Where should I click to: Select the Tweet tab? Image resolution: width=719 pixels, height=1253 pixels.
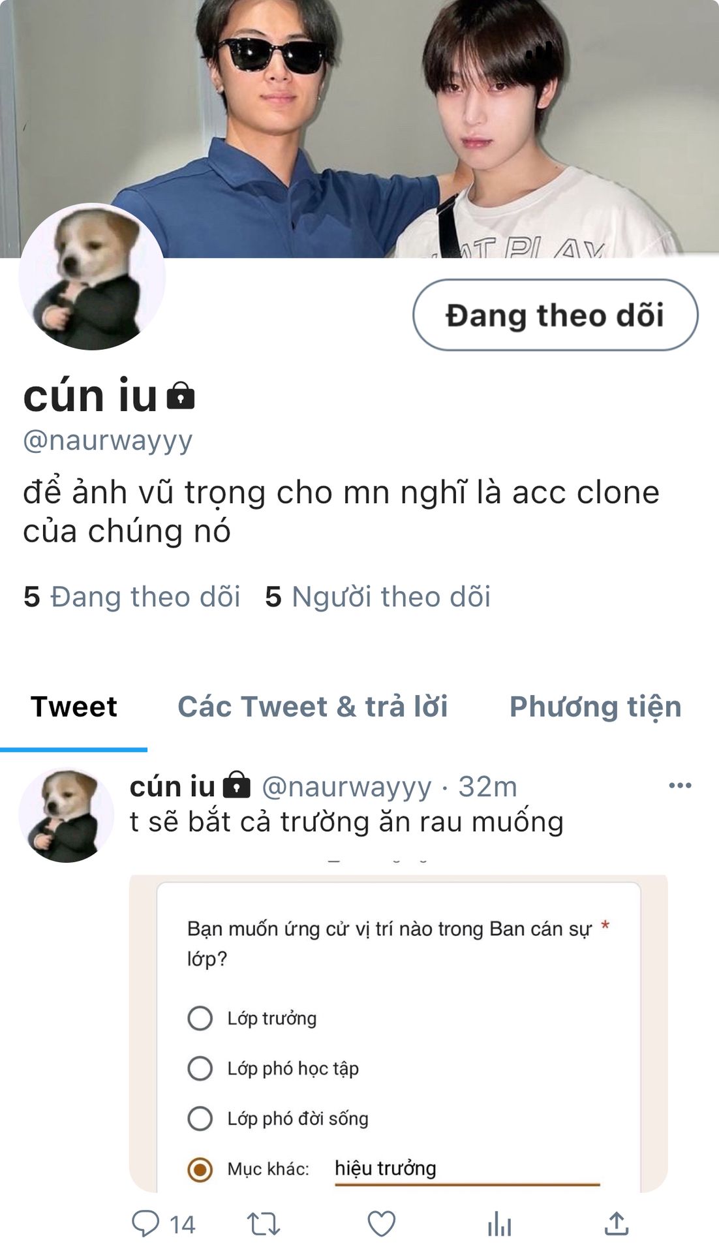tap(74, 707)
